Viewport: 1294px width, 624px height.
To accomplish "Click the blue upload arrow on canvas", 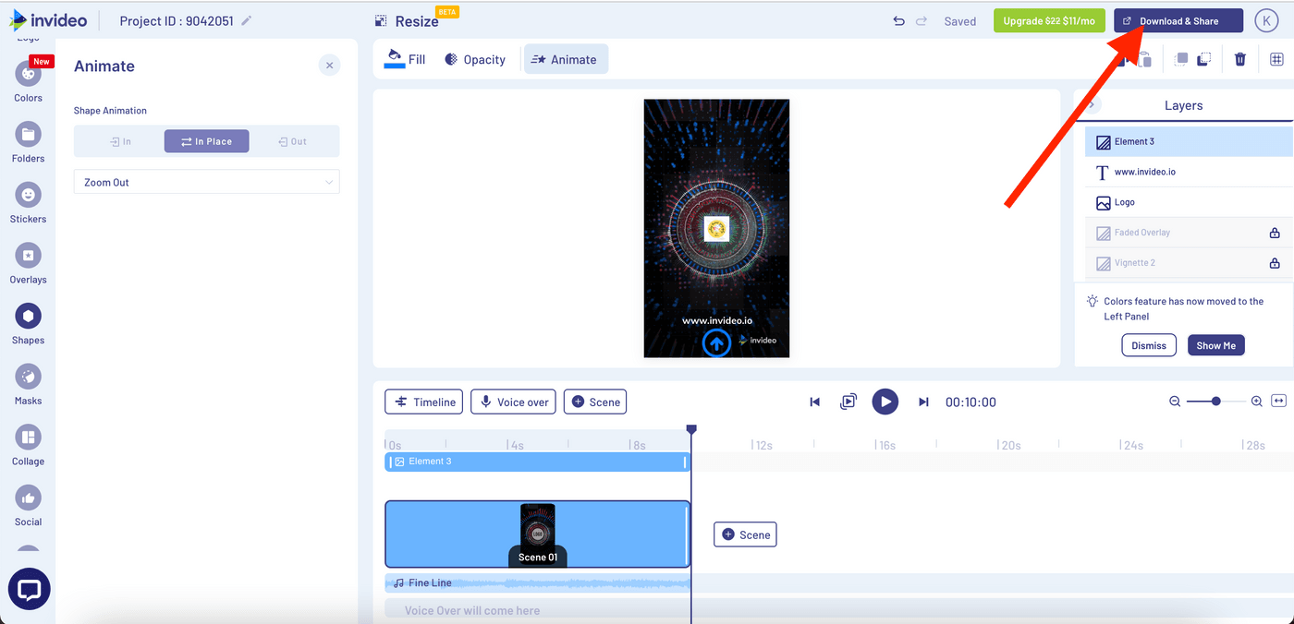I will tap(716, 342).
